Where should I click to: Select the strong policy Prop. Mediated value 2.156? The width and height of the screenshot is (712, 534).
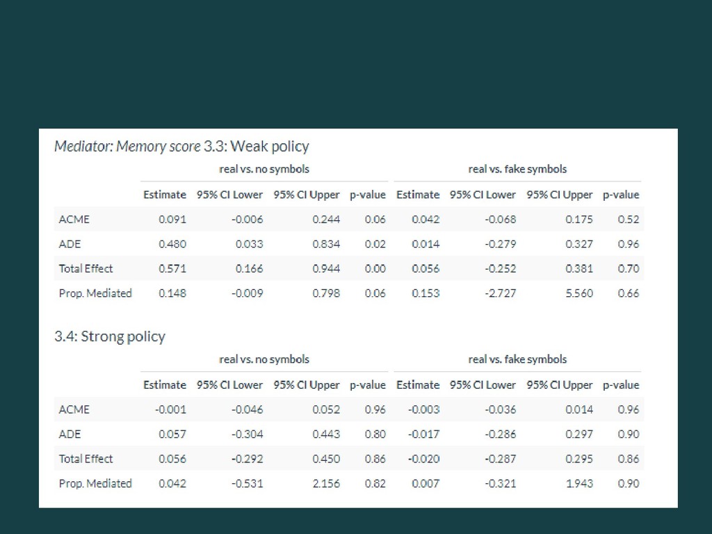tap(326, 484)
